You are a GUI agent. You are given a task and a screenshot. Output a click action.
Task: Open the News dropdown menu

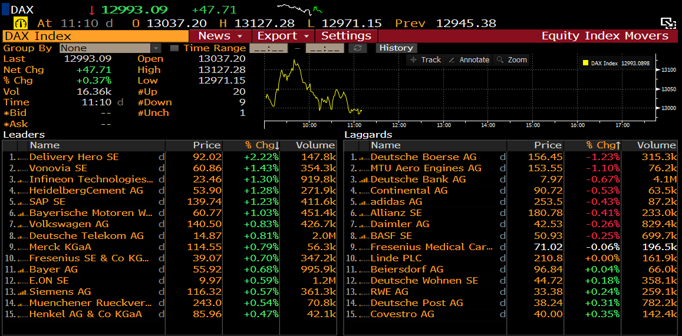pyautogui.click(x=220, y=36)
